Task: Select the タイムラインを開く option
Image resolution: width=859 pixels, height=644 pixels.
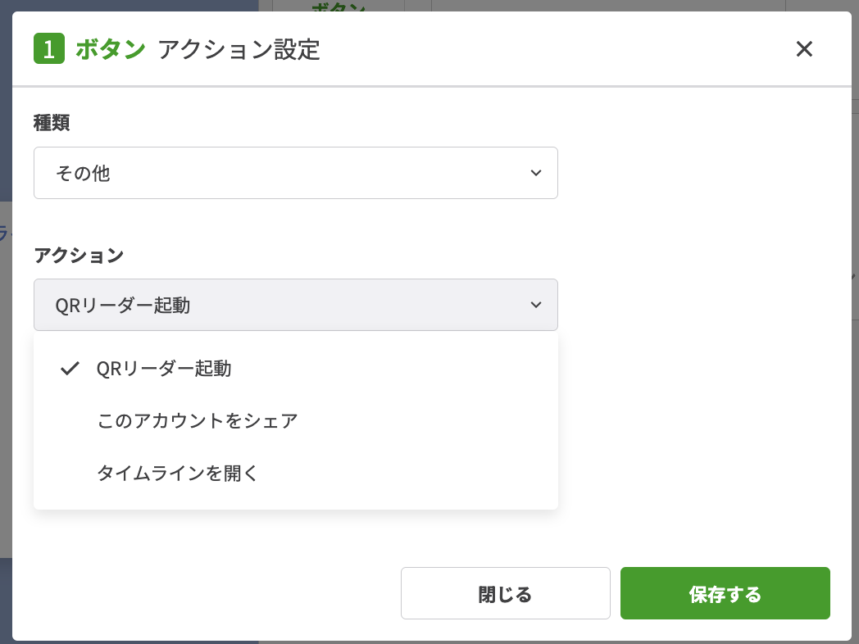Action: click(177, 474)
